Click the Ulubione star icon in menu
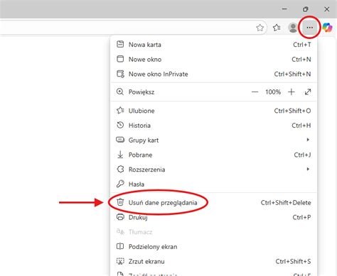This screenshot has height=276, width=337. [120, 111]
